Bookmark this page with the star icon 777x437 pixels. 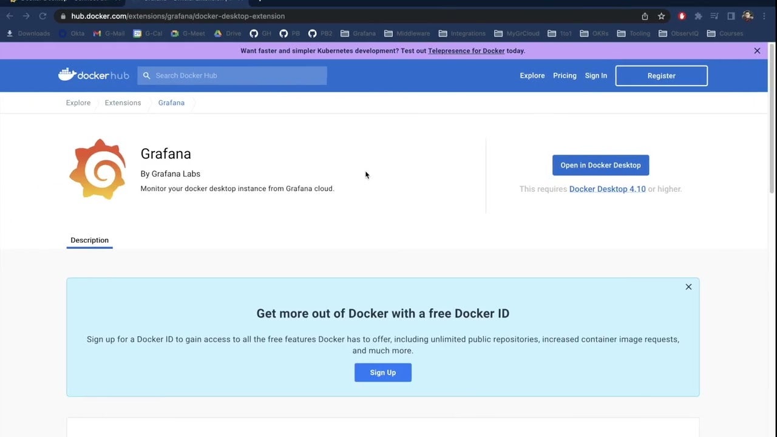coord(661,16)
